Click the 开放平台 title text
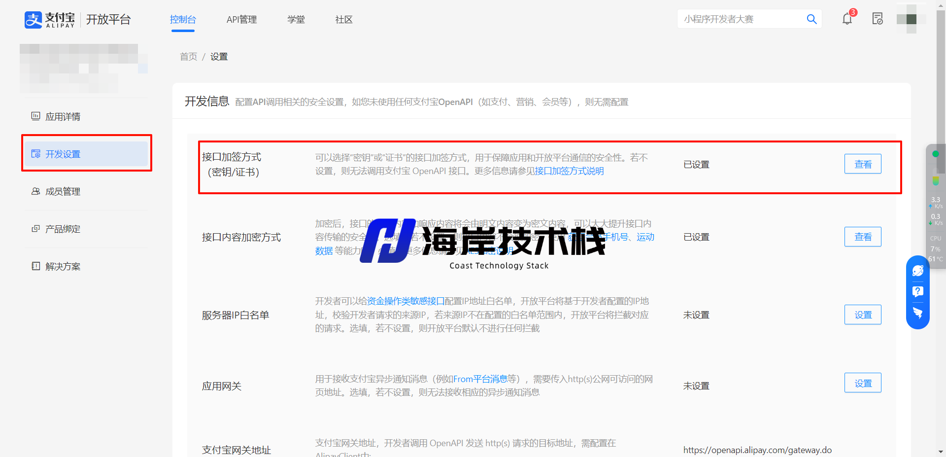Image resolution: width=946 pixels, height=457 pixels. pyautogui.click(x=108, y=19)
